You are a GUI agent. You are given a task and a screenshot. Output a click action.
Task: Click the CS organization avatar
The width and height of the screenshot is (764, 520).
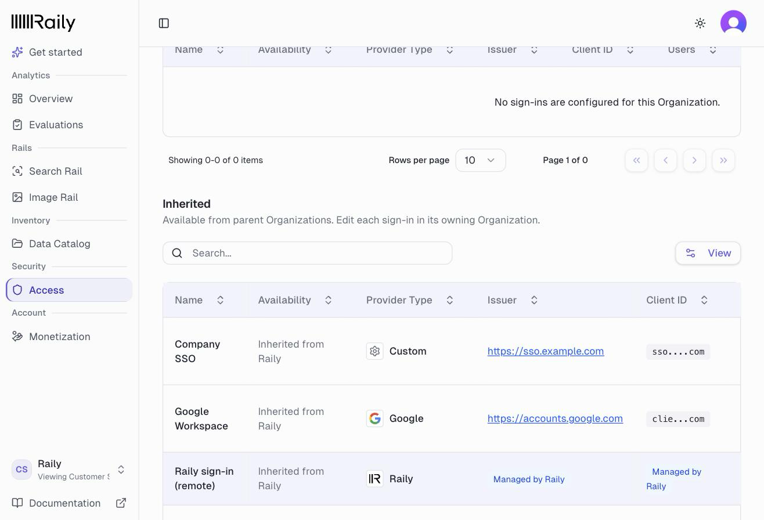(22, 470)
